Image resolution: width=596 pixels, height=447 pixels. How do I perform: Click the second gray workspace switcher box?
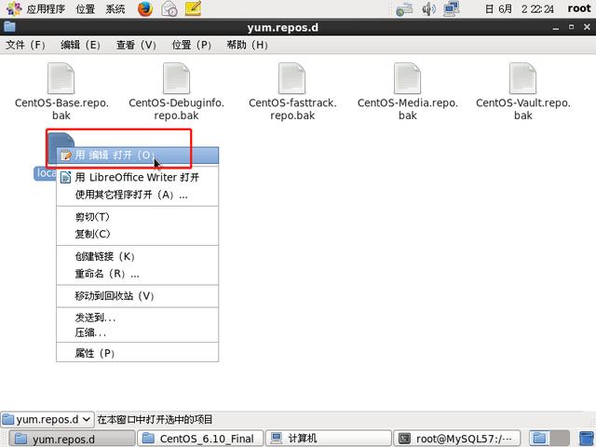click(x=560, y=439)
